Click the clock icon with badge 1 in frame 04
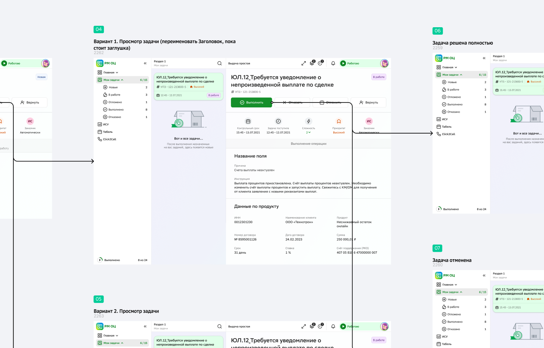The height and width of the screenshot is (348, 544). [320, 63]
